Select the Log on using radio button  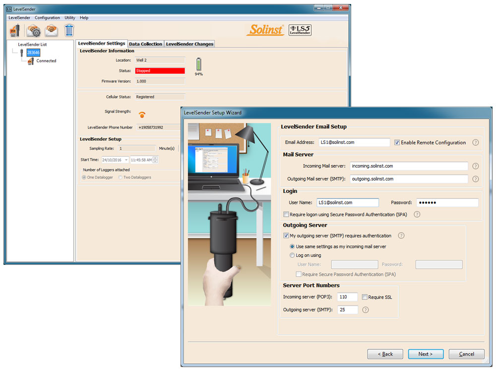[x=293, y=255]
